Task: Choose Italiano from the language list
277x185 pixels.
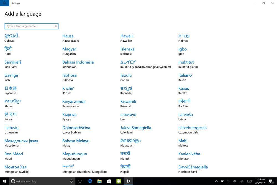Action: [x=185, y=77]
